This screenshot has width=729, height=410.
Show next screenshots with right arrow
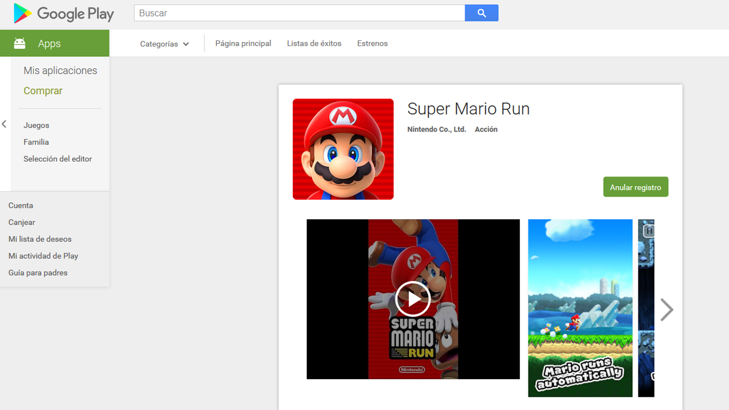tap(666, 310)
